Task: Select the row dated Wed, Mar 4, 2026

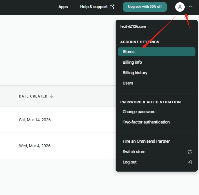Action: [x=35, y=146]
